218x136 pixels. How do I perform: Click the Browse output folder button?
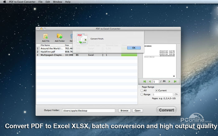point(125,111)
